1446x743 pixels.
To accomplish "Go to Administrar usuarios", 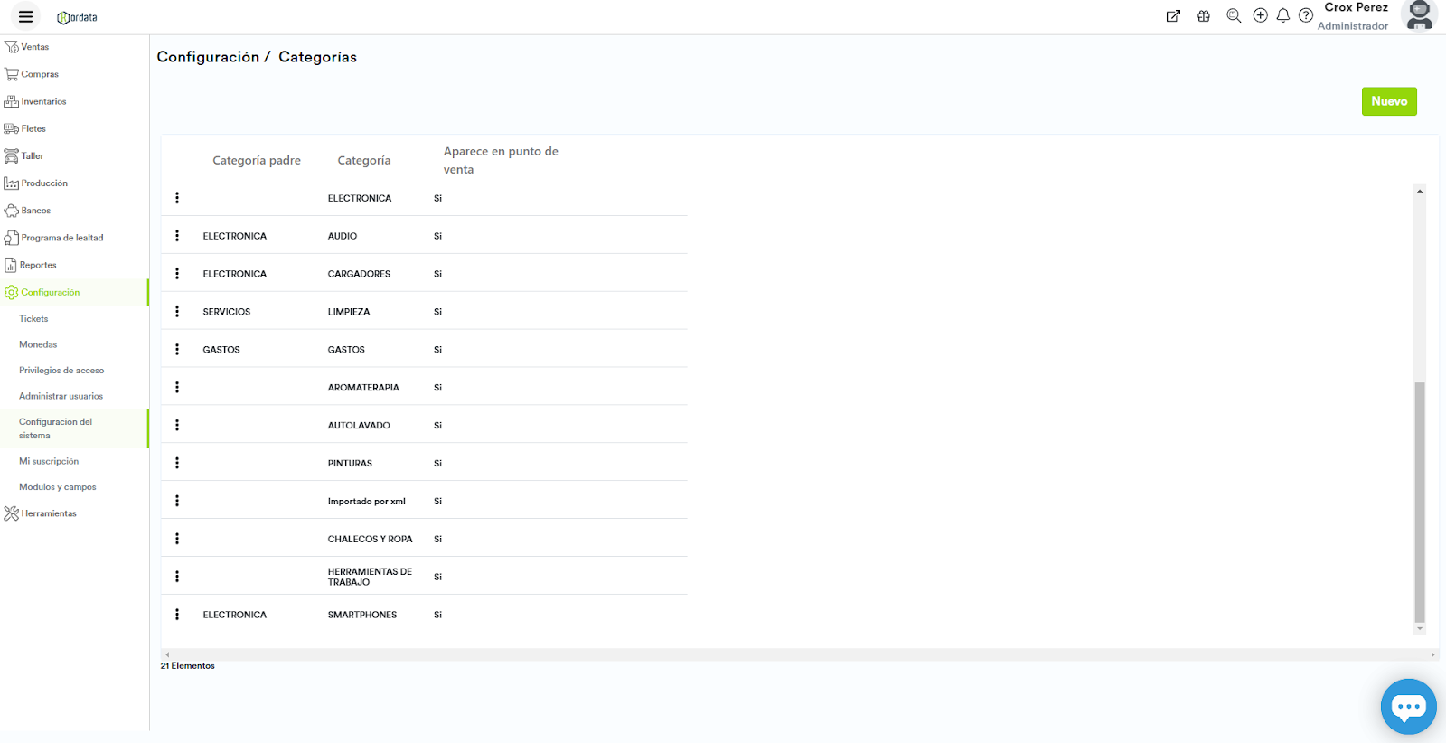I will click(x=61, y=396).
